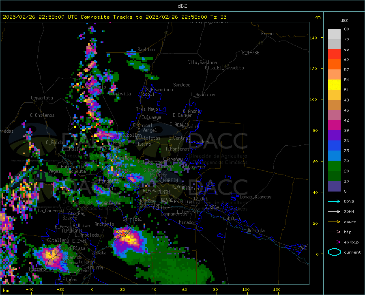Click the 'Composite Tracks' timestamp header line
The image size is (365, 295).
[114, 17]
